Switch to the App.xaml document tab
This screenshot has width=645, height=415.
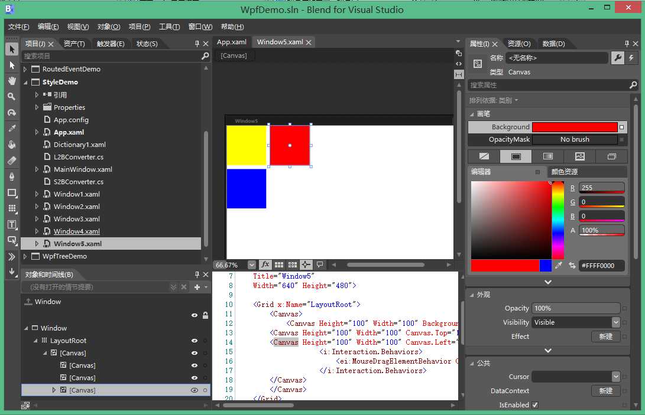[x=232, y=42]
